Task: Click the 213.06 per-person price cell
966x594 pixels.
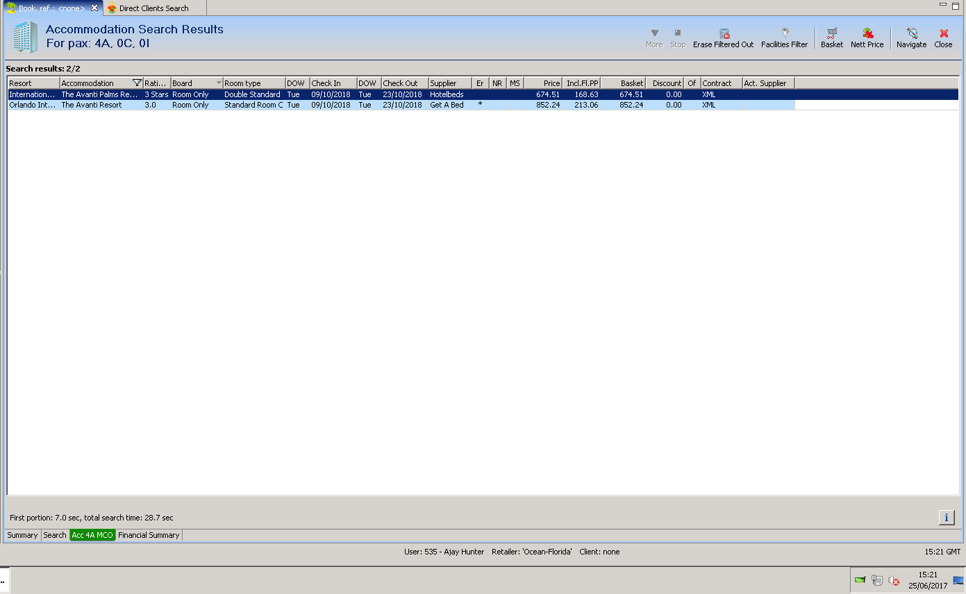Action: [581, 105]
